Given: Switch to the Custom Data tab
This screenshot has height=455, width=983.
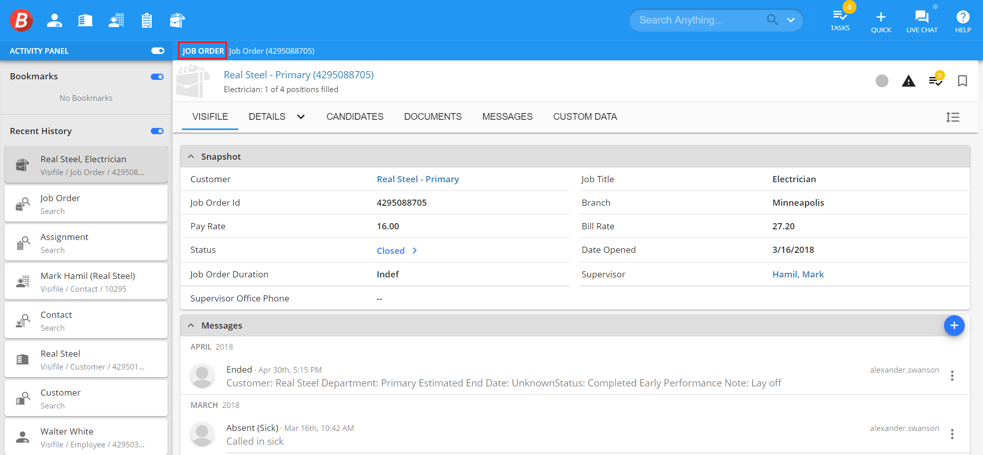Looking at the screenshot, I should [585, 117].
